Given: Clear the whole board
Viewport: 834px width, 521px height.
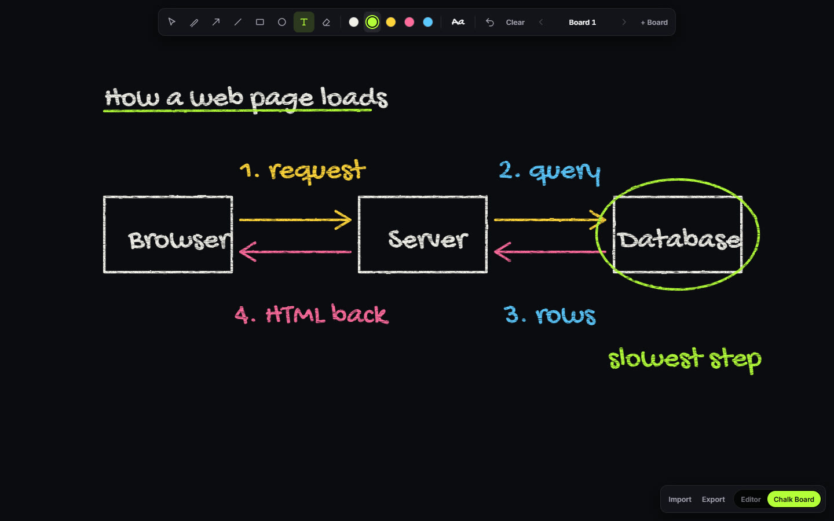Looking at the screenshot, I should coord(515,22).
